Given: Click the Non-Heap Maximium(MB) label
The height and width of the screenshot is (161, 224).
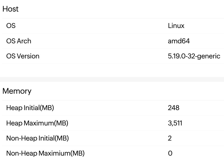Looking at the screenshot, I should coord(45,153).
